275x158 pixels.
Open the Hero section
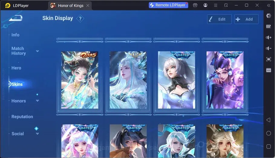coord(16,68)
